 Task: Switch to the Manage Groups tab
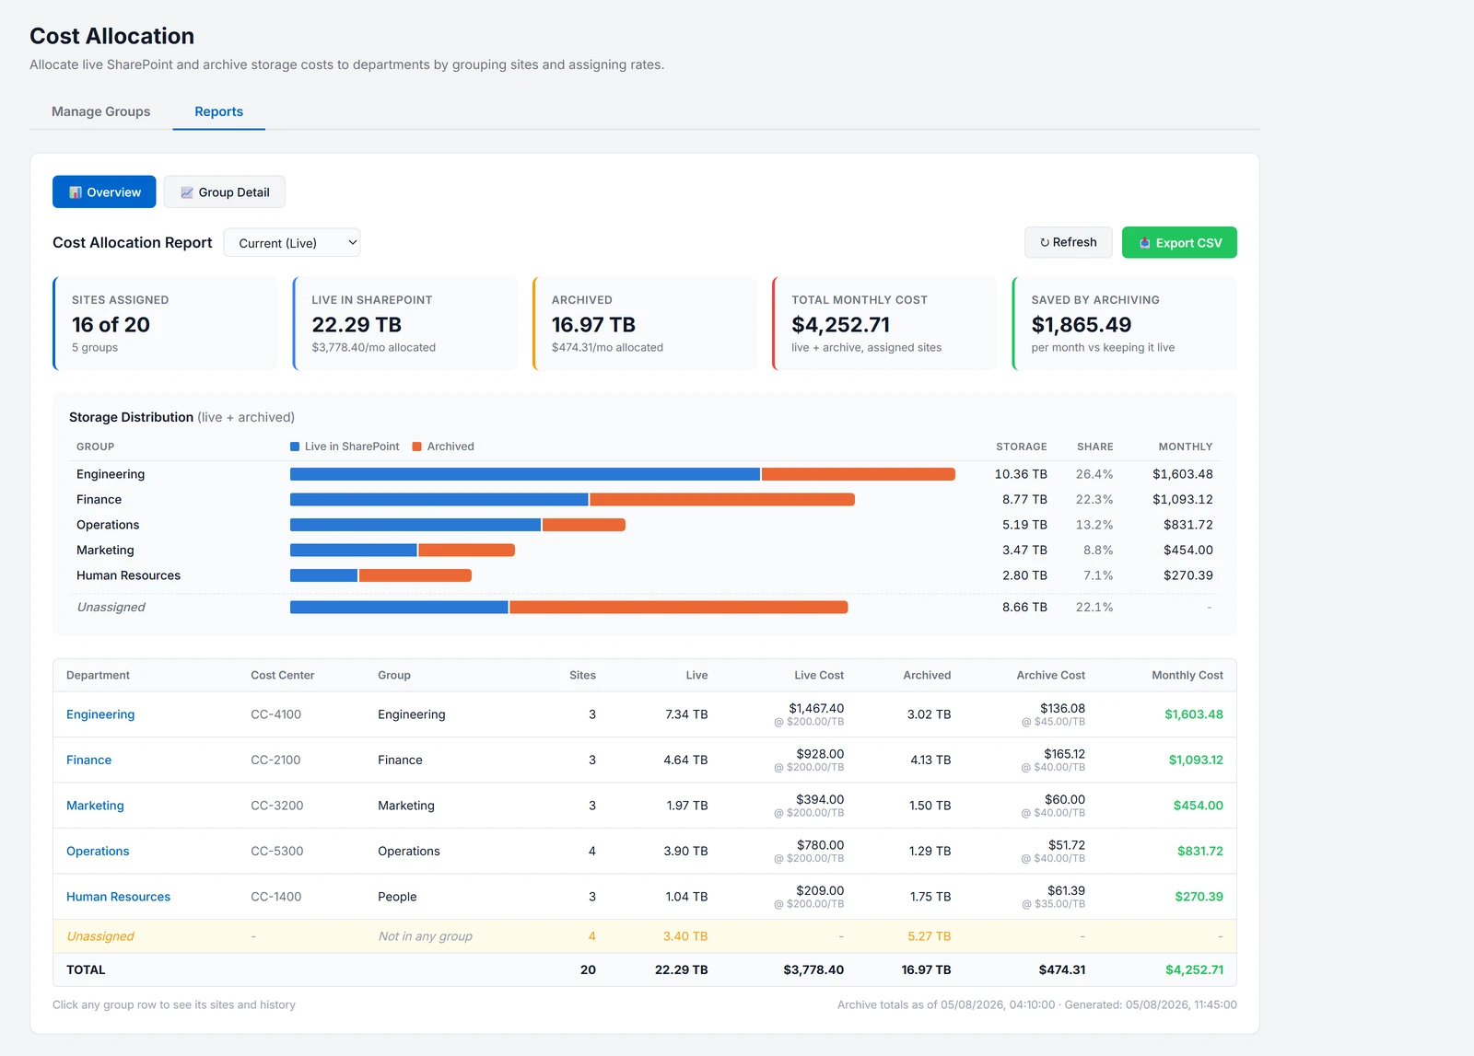pyautogui.click(x=101, y=111)
